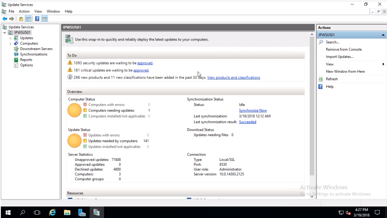Open the Reports node in the tree
This screenshot has width=387, height=218.
click(x=26, y=60)
